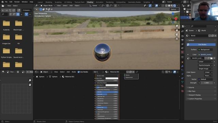Open the Object Mode dropdown

pos(48,6)
